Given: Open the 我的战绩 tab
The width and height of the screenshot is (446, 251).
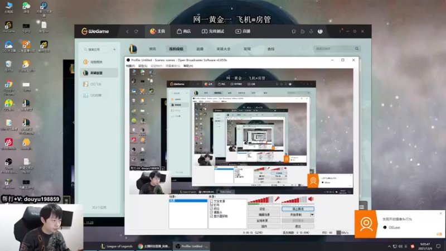Looking at the screenshot, I should coord(176,49).
